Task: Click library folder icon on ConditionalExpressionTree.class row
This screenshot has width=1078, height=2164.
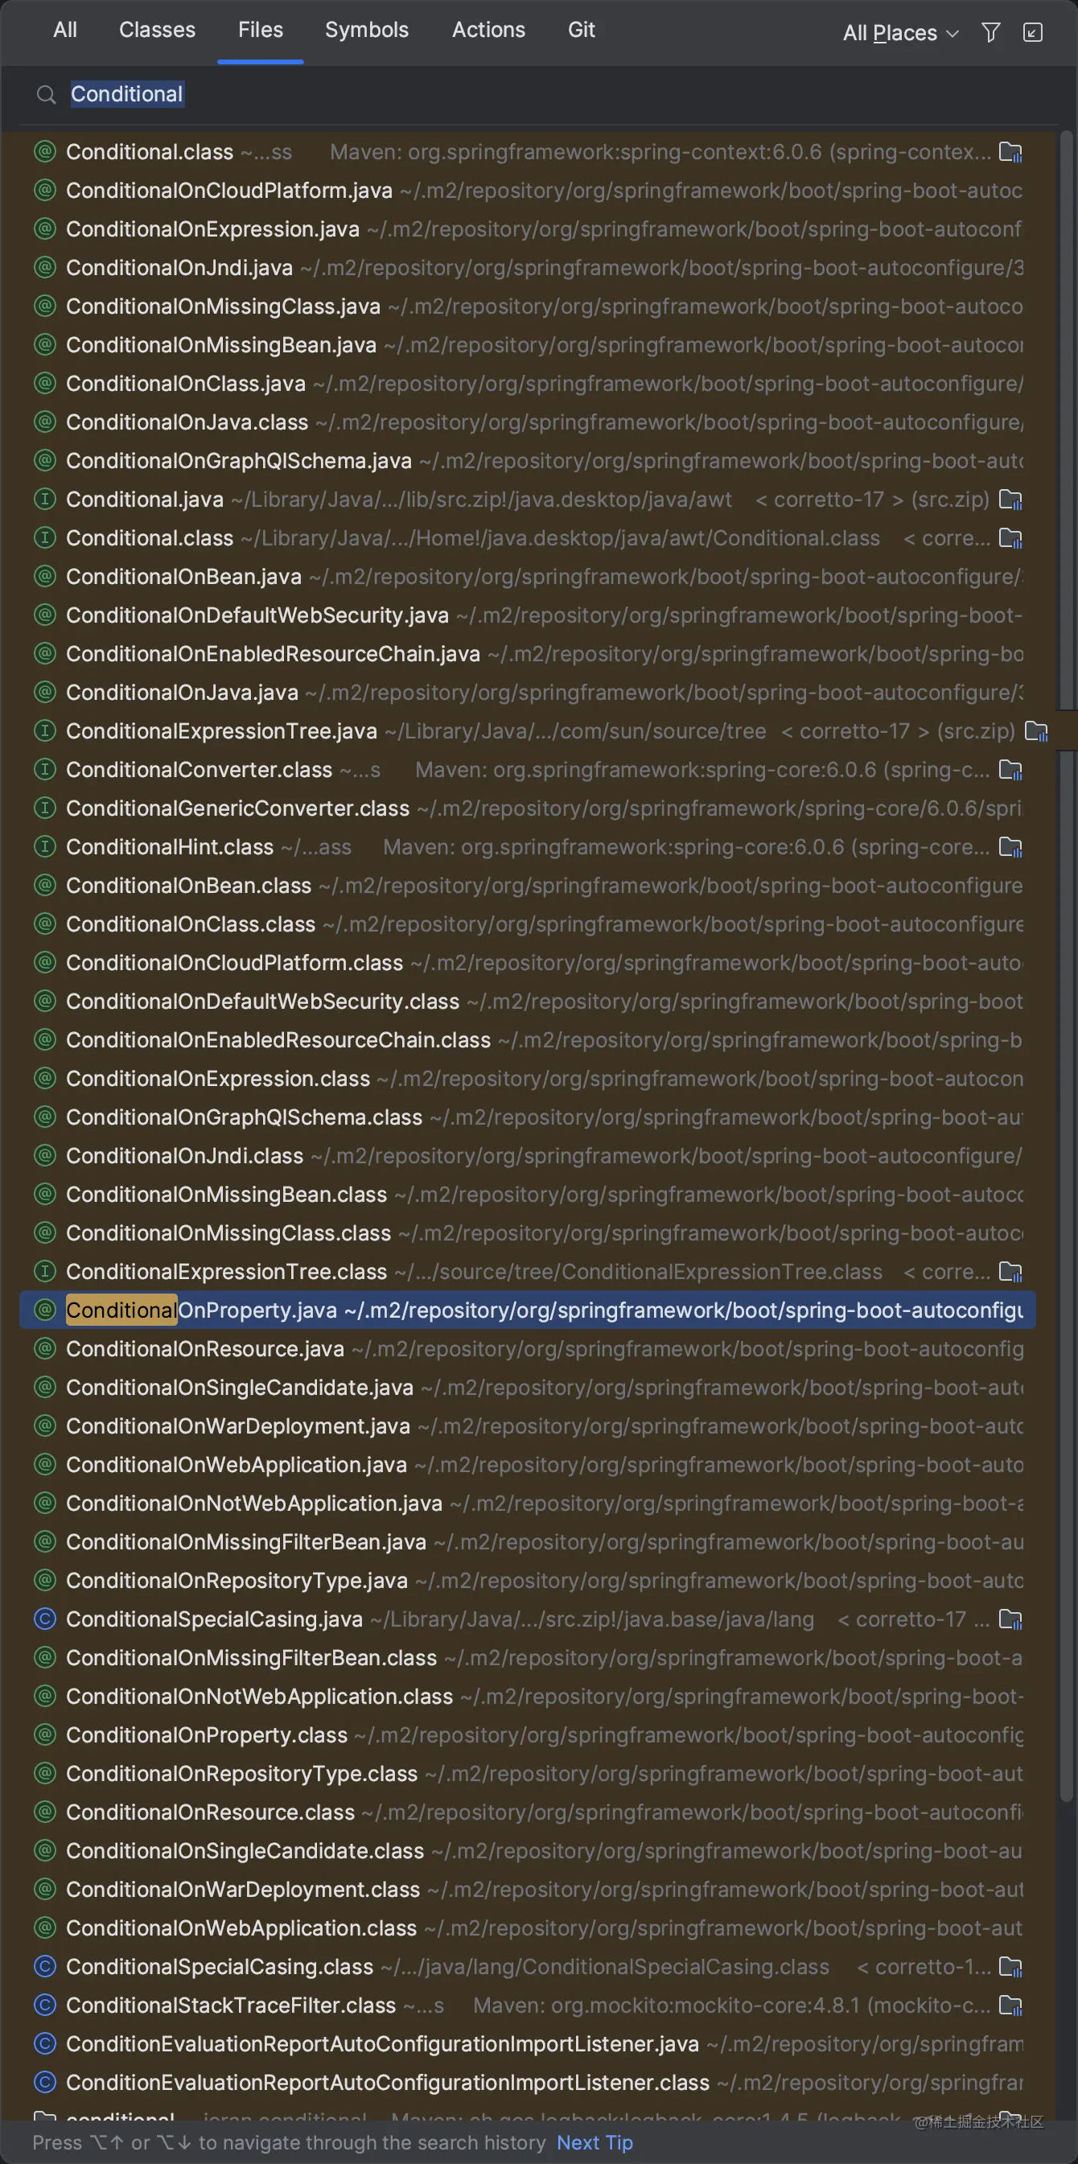Action: pyautogui.click(x=1010, y=1272)
